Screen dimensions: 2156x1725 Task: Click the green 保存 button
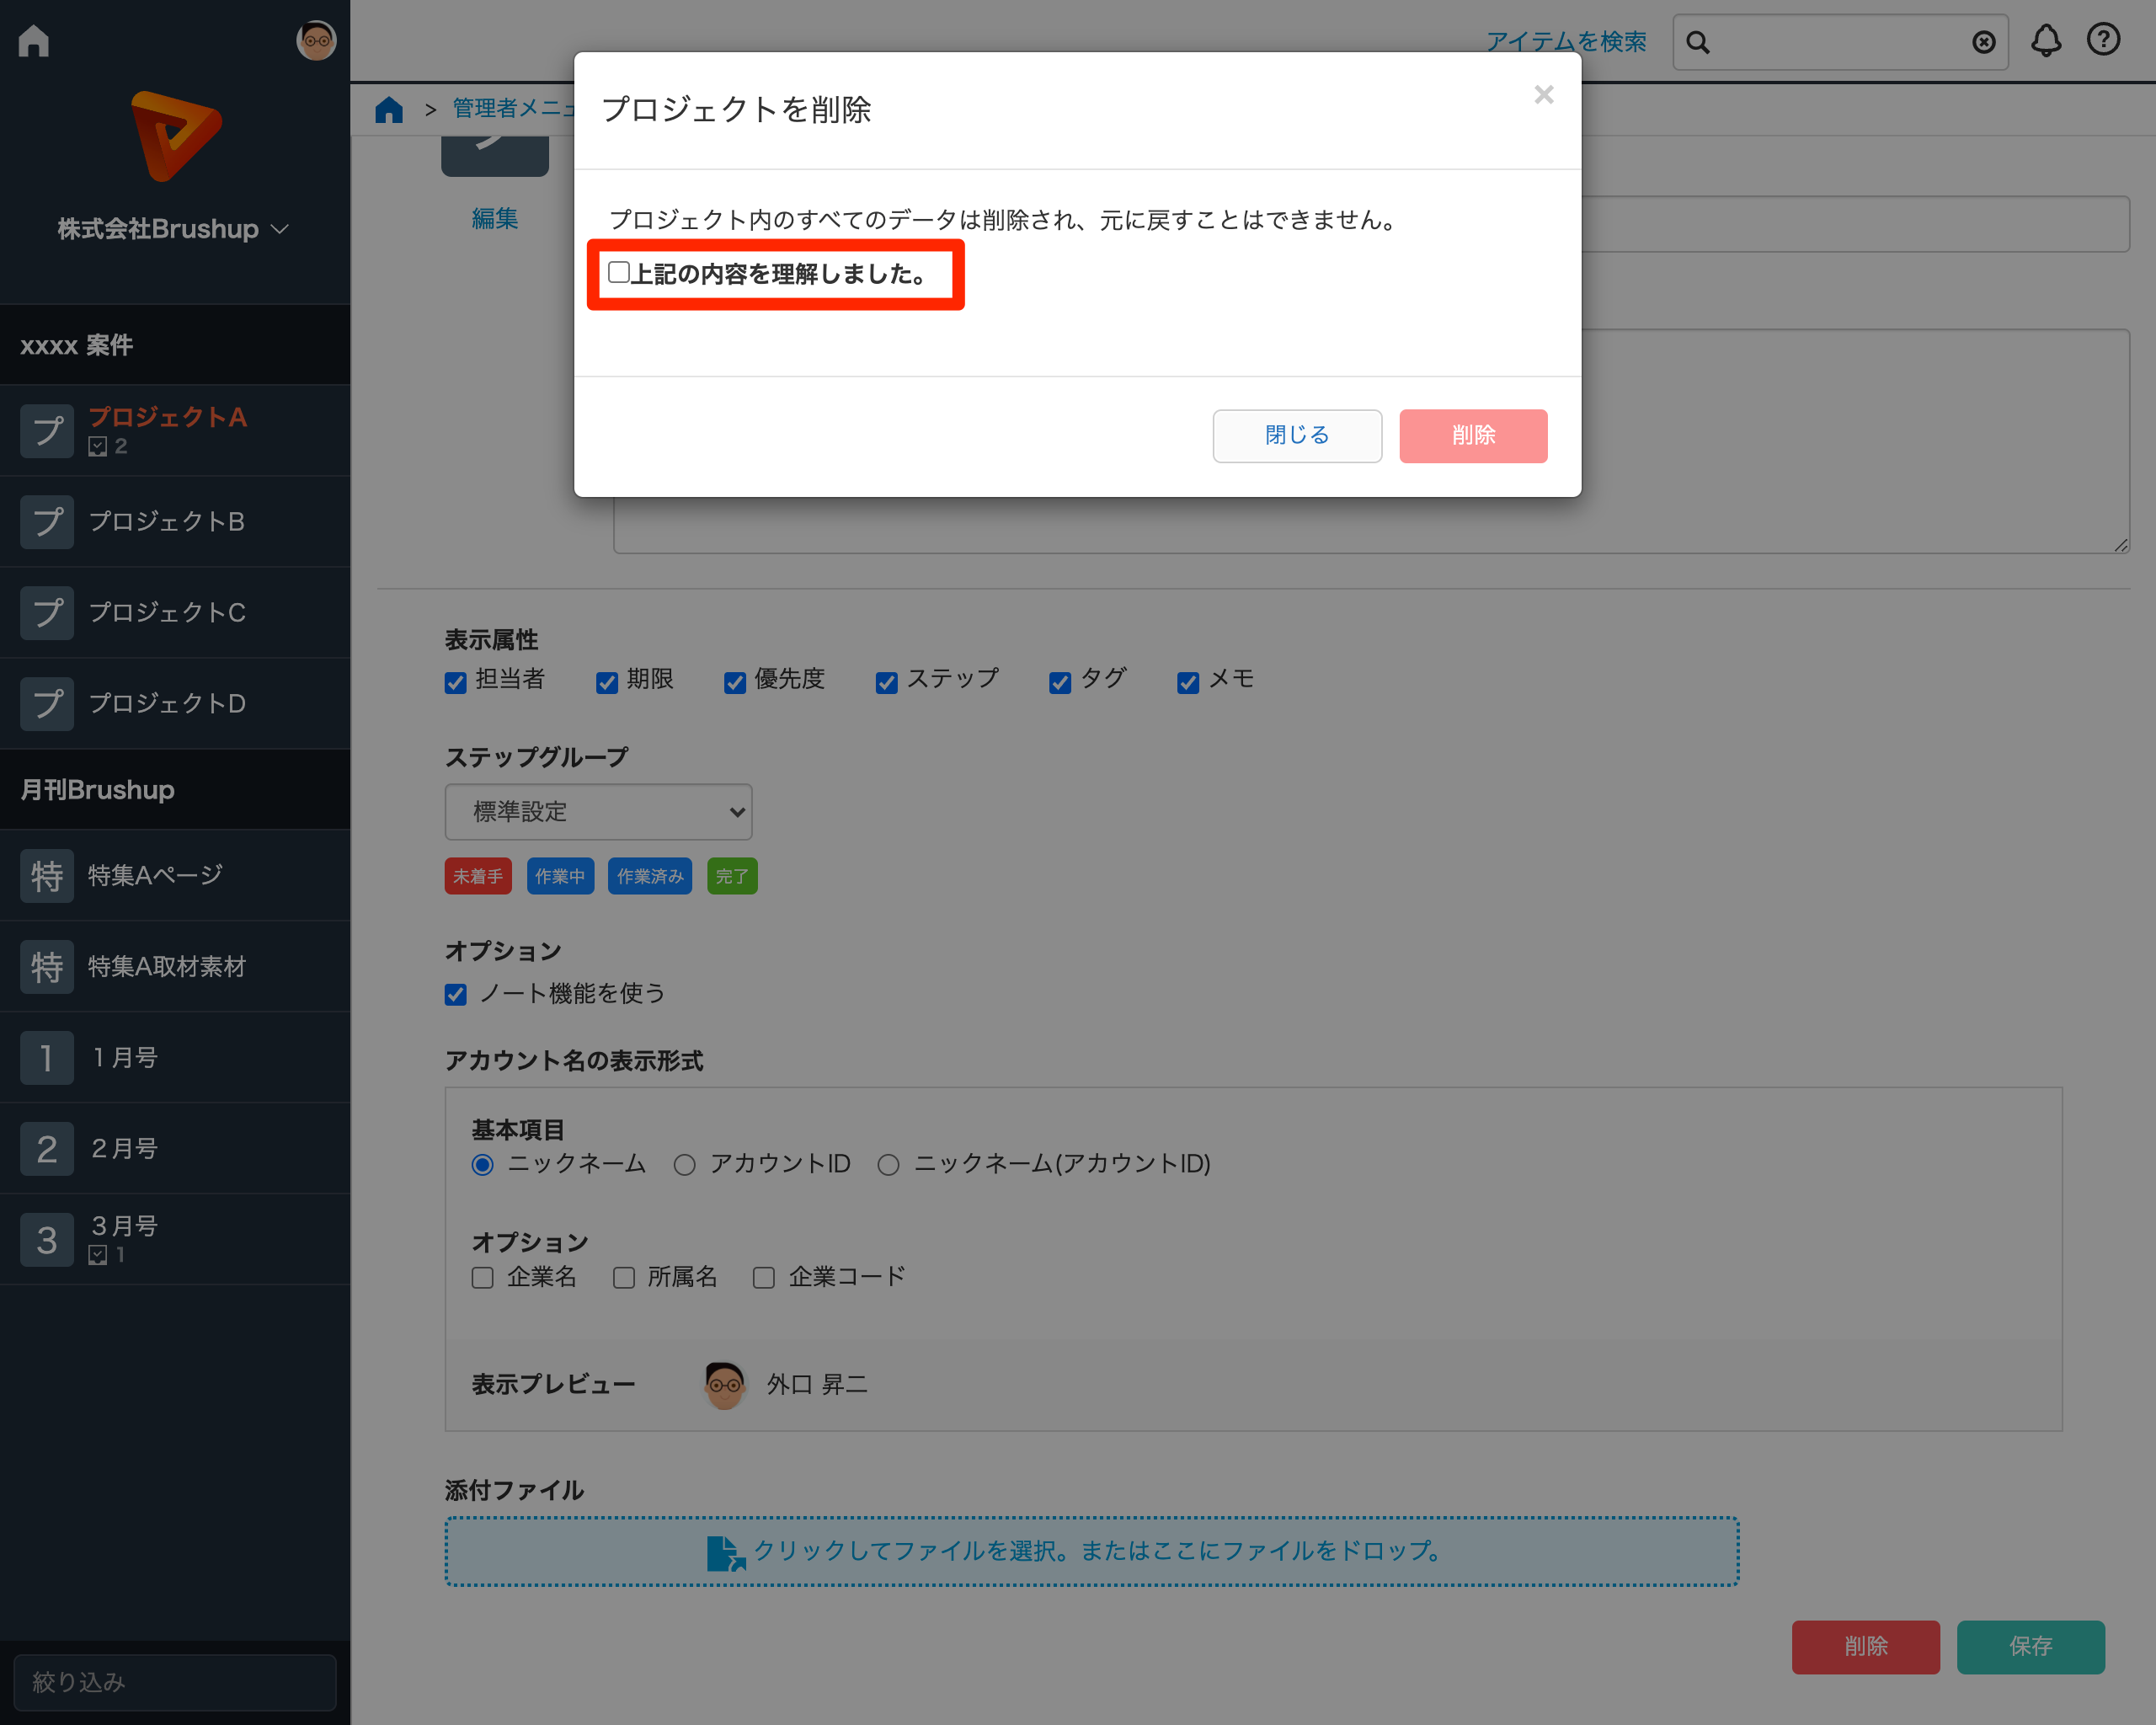click(x=2031, y=1646)
